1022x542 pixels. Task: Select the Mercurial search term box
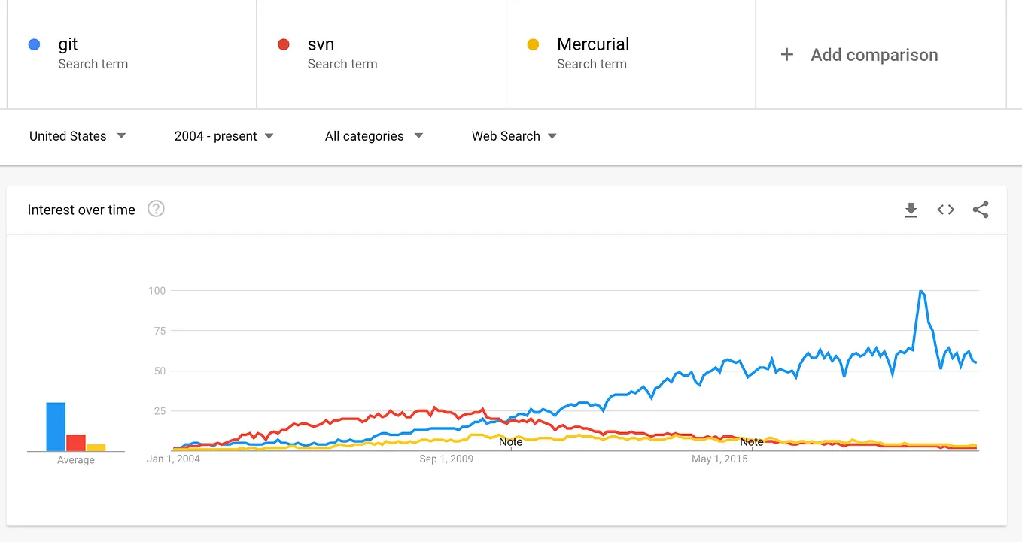pyautogui.click(x=631, y=53)
